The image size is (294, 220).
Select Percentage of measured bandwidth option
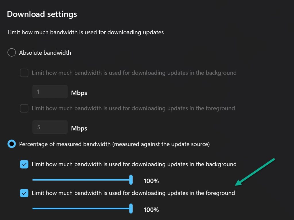[11, 144]
